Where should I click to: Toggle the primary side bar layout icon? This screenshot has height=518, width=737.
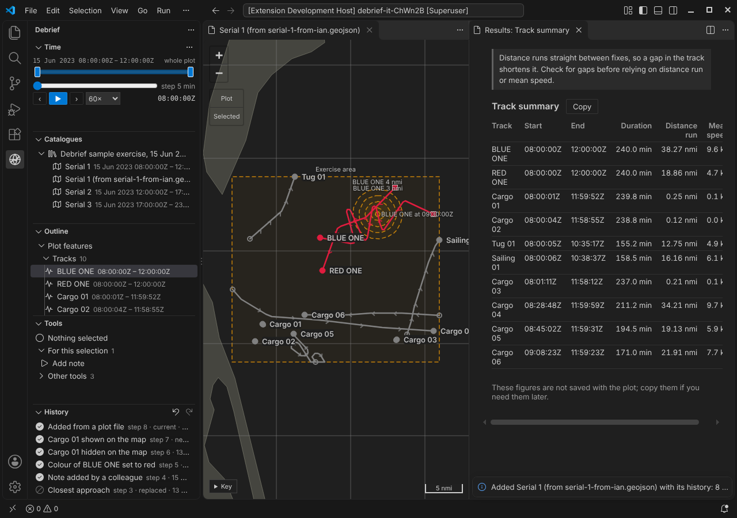[643, 10]
